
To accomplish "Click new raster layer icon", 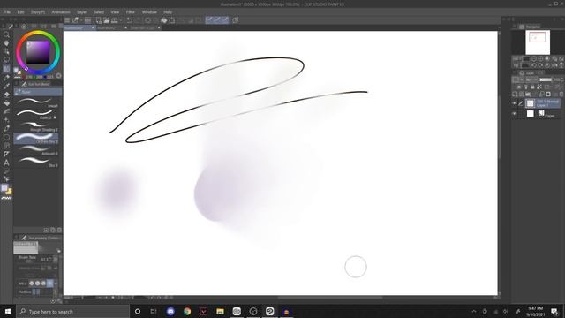I will coord(516,95).
